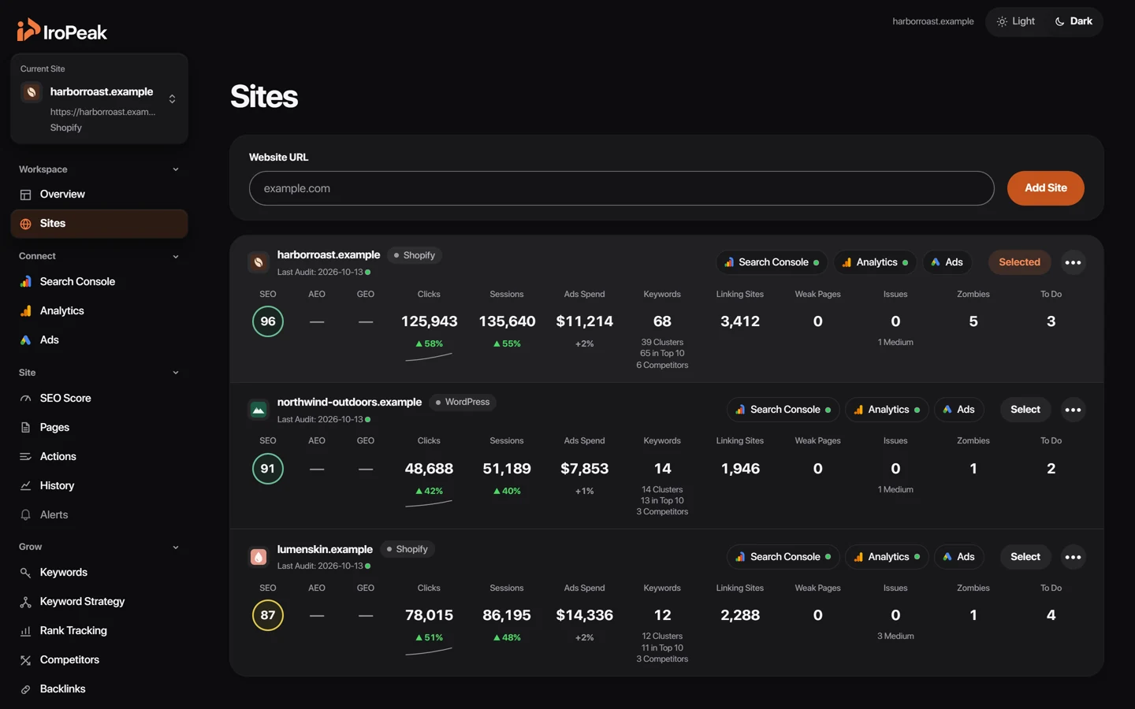The height and width of the screenshot is (709, 1135).
Task: Open more options for lumenskin.example
Action: (x=1073, y=557)
